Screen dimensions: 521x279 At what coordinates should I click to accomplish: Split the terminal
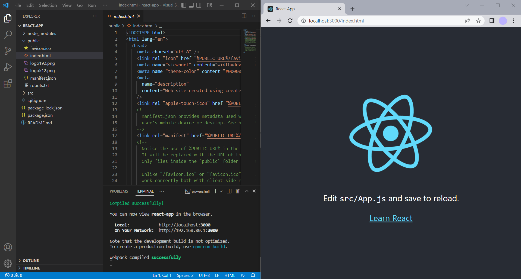coord(229,191)
